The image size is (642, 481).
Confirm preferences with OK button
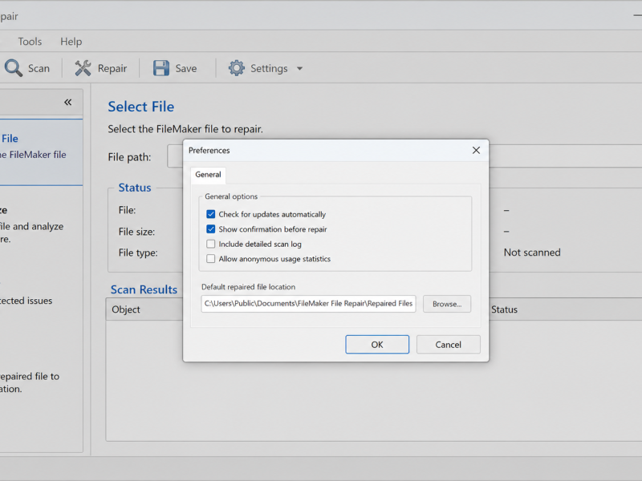(377, 345)
